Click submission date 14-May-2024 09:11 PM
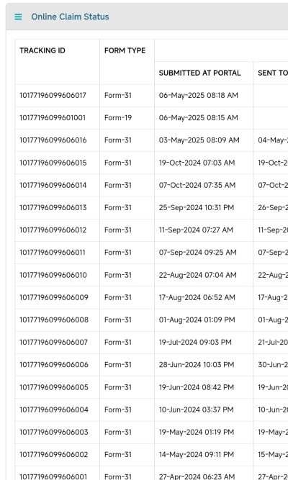The width and height of the screenshot is (288, 480). pos(197,454)
